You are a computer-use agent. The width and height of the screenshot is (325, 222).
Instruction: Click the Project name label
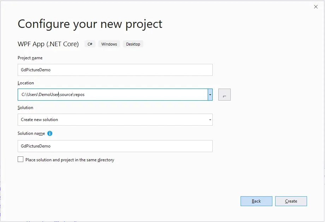point(30,58)
